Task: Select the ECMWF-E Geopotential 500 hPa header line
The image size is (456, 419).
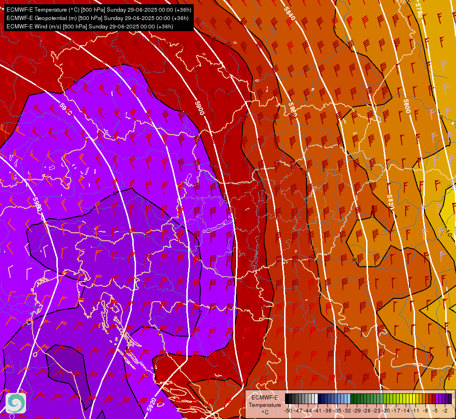Action: [x=97, y=18]
